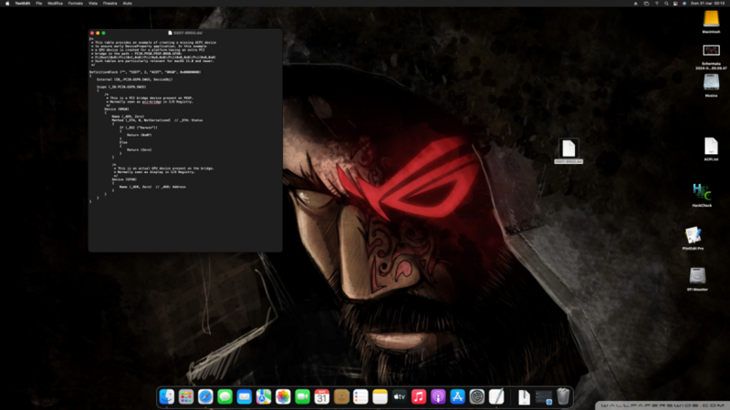730x410 pixels.
Task: Open App Store from the Dock
Action: tap(457, 396)
